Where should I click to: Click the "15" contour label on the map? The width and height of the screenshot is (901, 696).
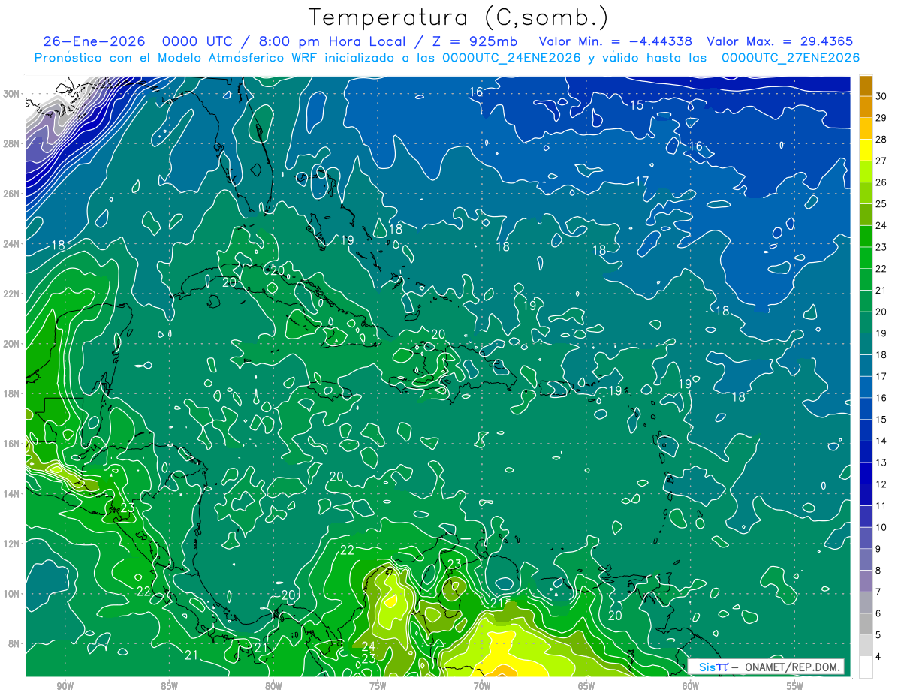click(x=637, y=105)
